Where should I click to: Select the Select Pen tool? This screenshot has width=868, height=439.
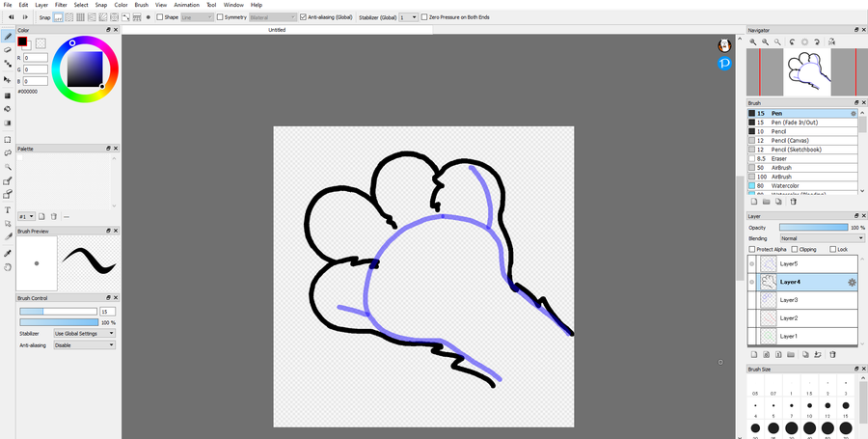[8, 181]
